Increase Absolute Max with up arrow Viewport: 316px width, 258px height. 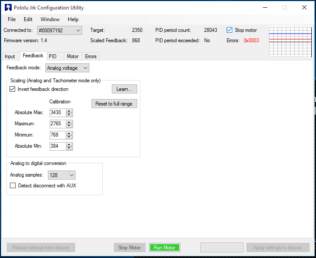[x=69, y=111]
